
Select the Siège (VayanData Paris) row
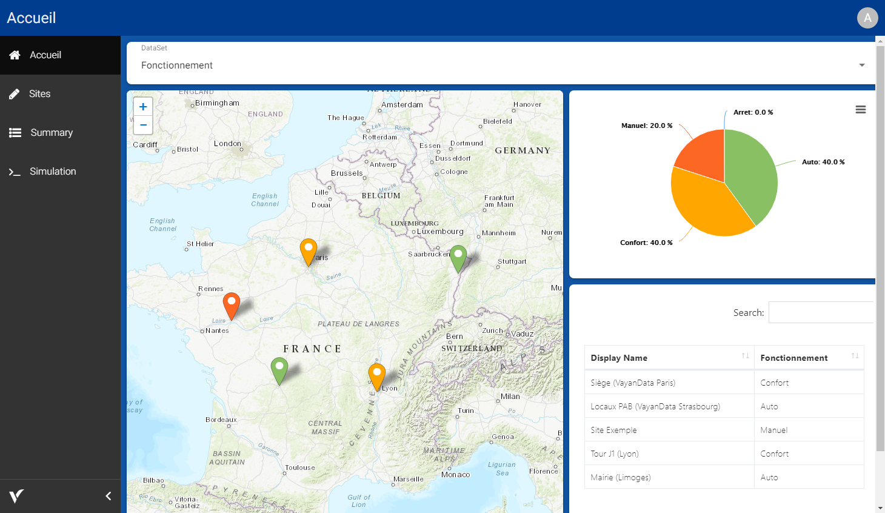633,383
